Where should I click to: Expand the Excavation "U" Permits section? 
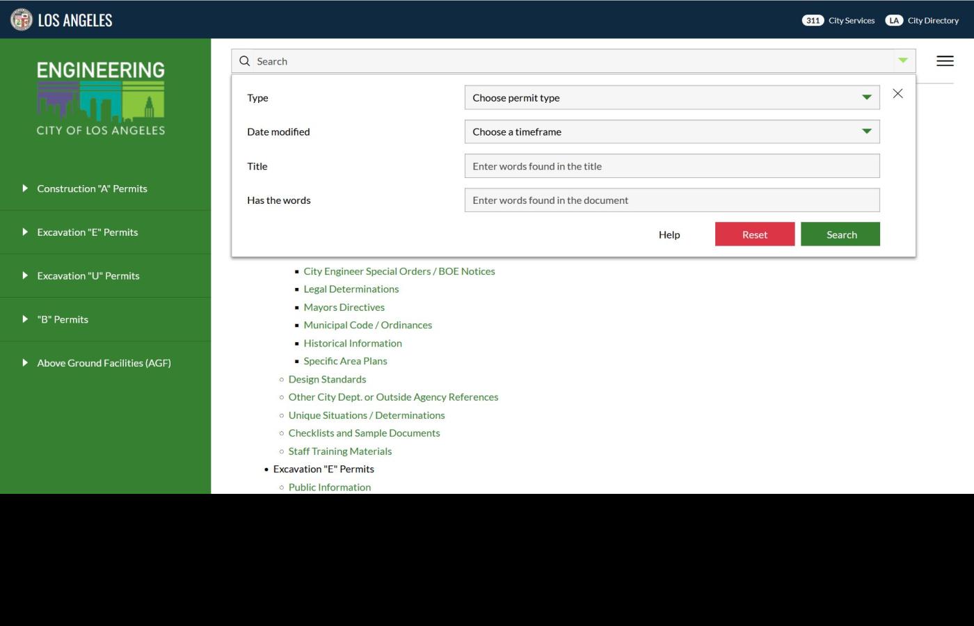pos(89,275)
